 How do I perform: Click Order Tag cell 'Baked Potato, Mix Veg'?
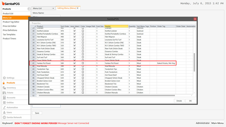[166, 63]
